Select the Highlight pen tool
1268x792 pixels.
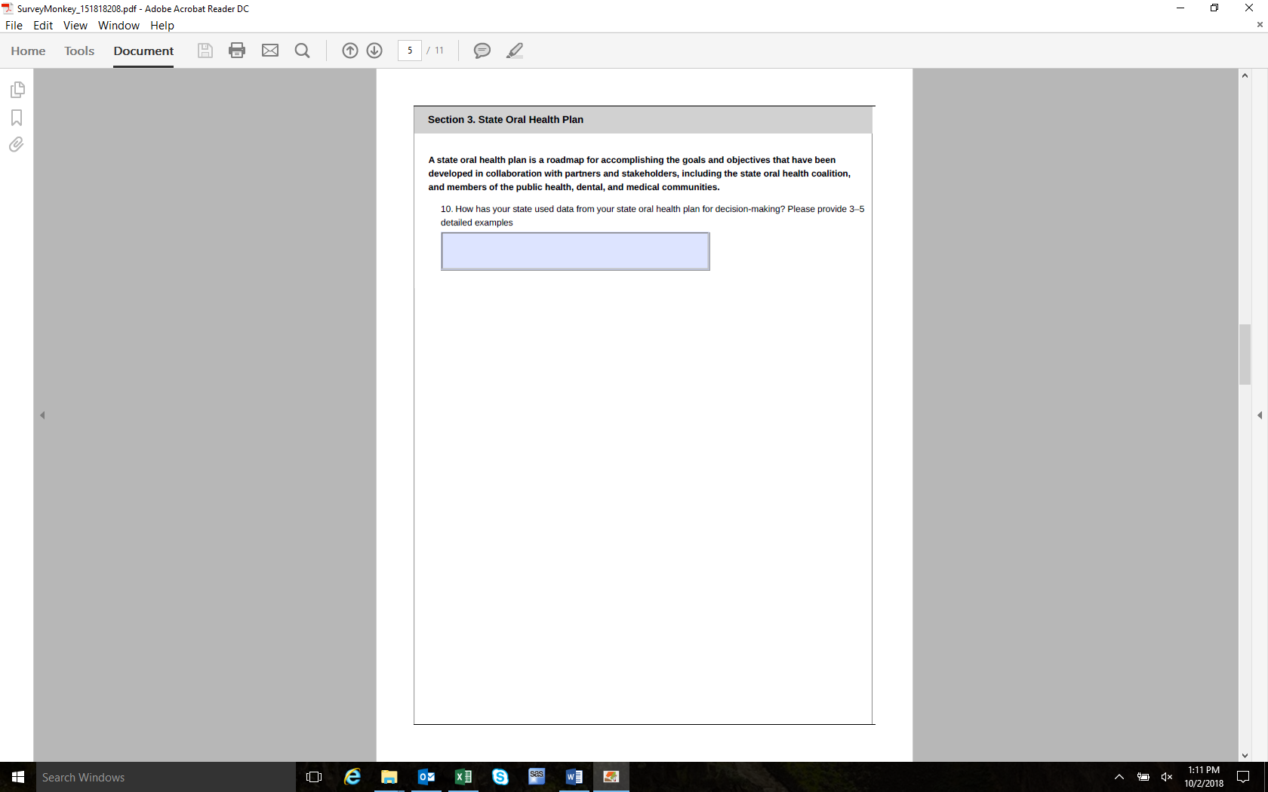coord(515,51)
